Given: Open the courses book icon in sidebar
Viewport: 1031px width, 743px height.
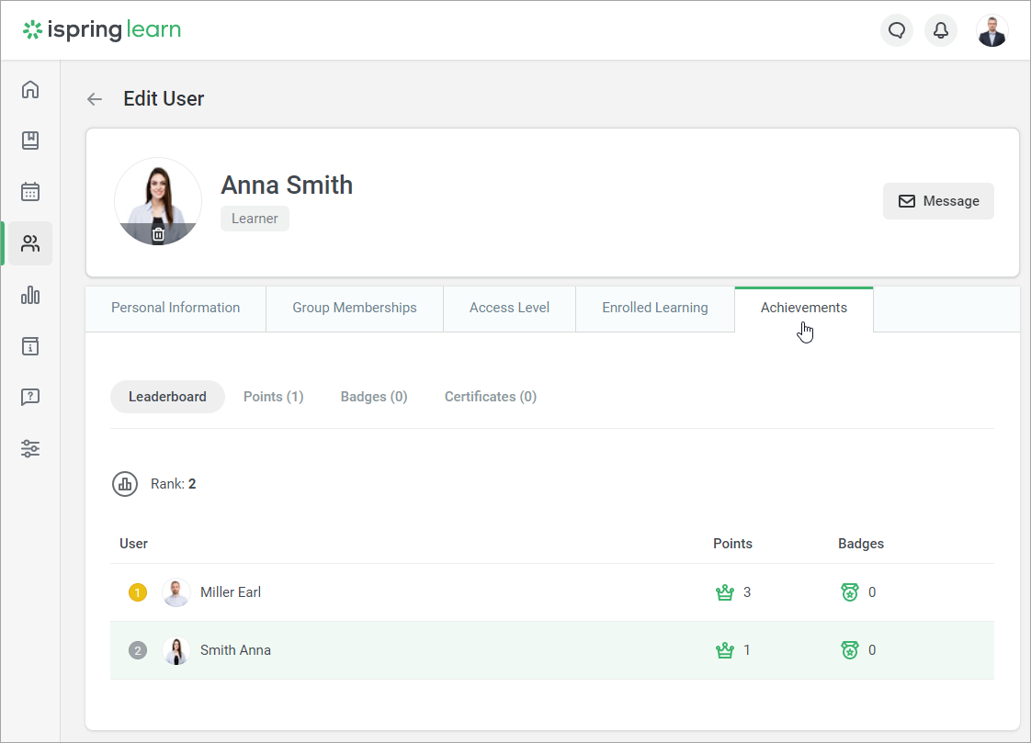Looking at the screenshot, I should pyautogui.click(x=30, y=141).
